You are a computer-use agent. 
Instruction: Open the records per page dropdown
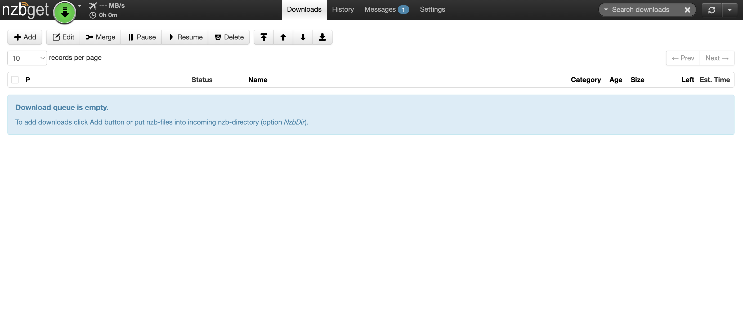27,58
